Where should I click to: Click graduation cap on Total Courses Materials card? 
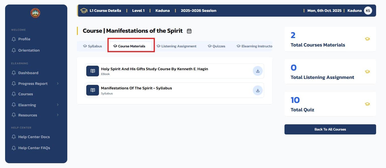tap(367, 39)
